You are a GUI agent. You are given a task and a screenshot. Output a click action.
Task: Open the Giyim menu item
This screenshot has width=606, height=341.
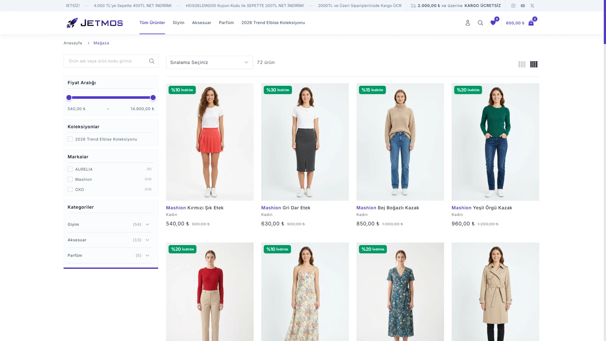[x=178, y=22]
